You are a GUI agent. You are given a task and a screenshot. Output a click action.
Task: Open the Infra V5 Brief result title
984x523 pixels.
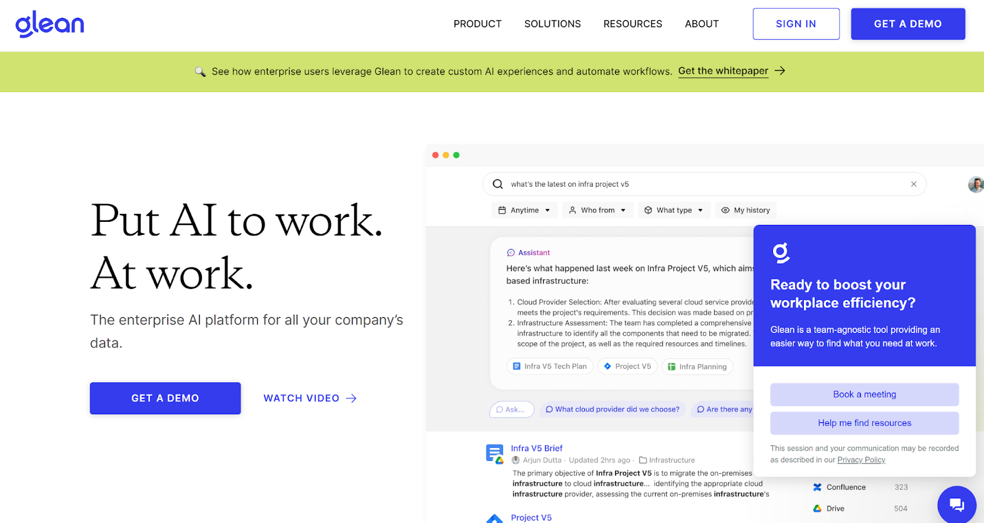tap(536, 448)
